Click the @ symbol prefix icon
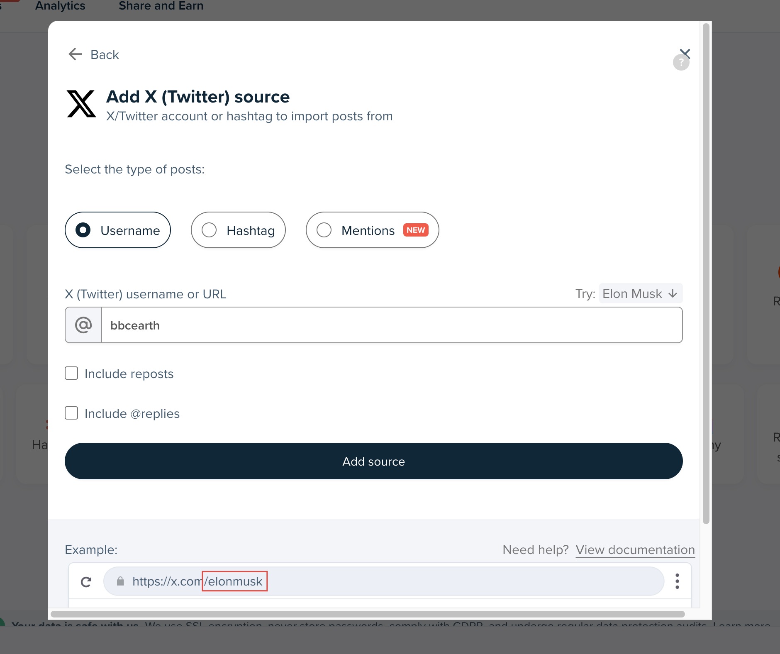The image size is (780, 654). coord(83,325)
